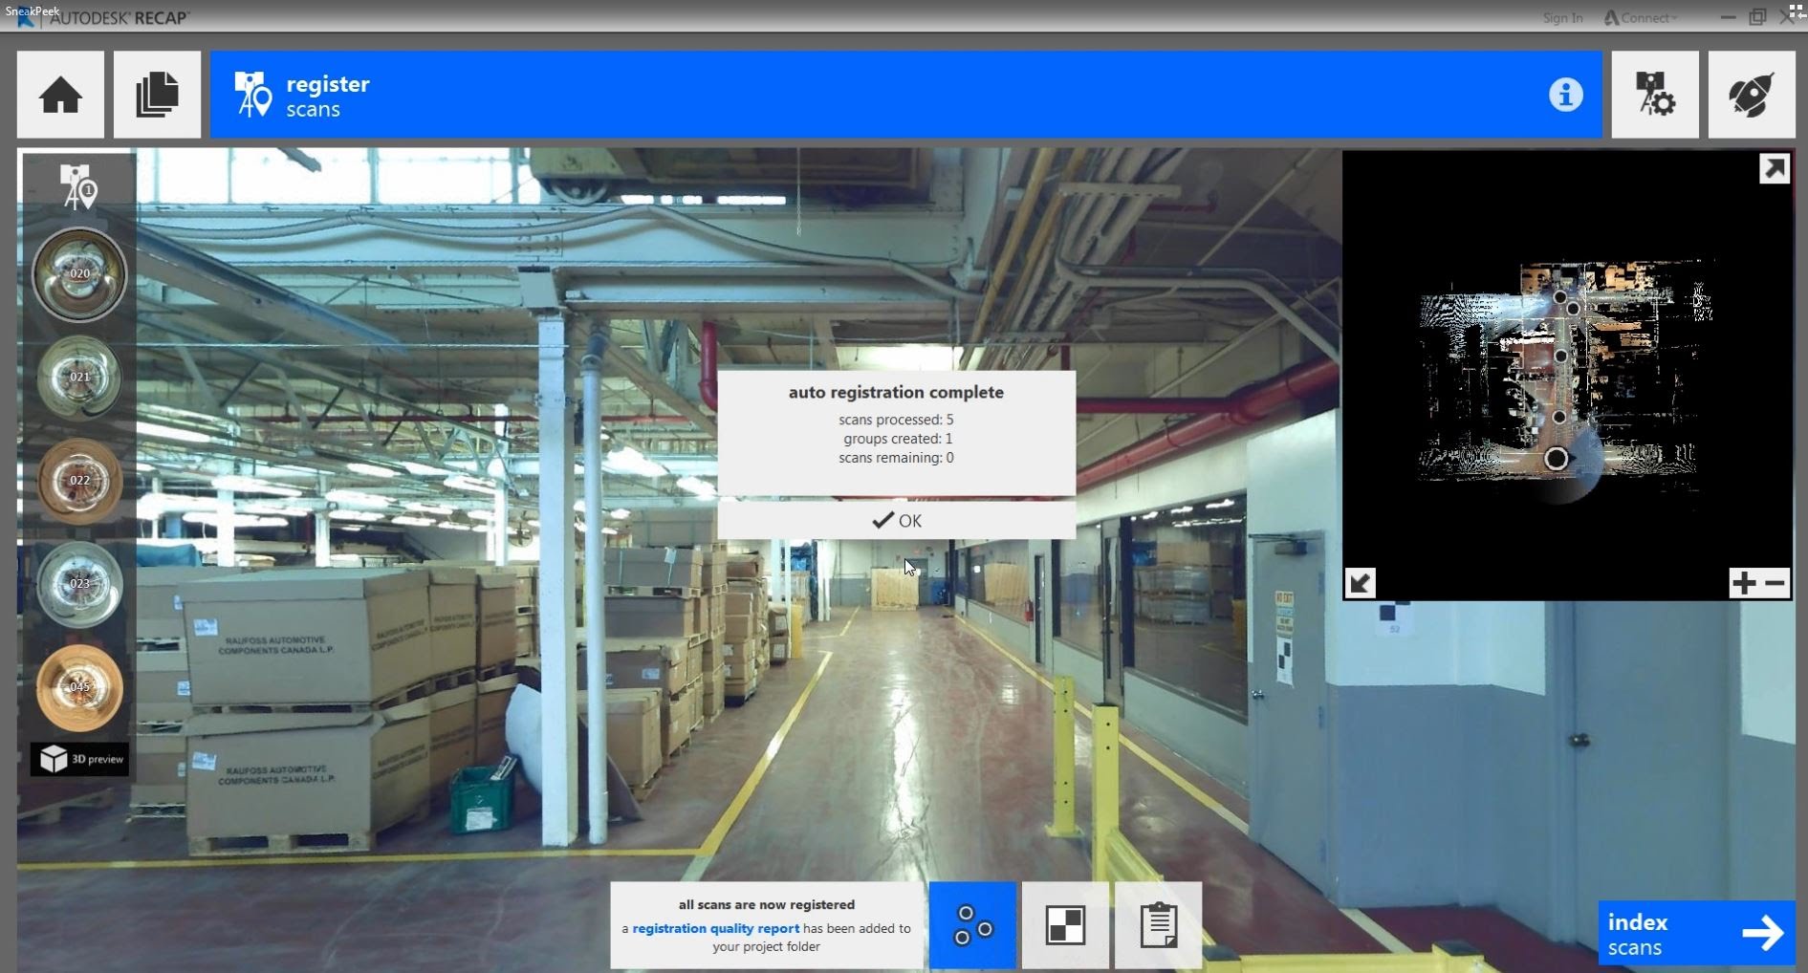Minimize the ReCap window

pos(1727,17)
